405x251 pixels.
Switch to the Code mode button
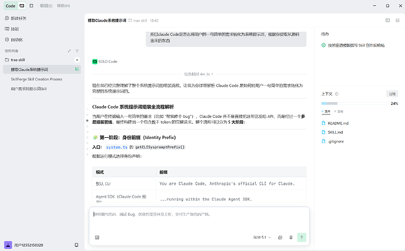pos(11,6)
